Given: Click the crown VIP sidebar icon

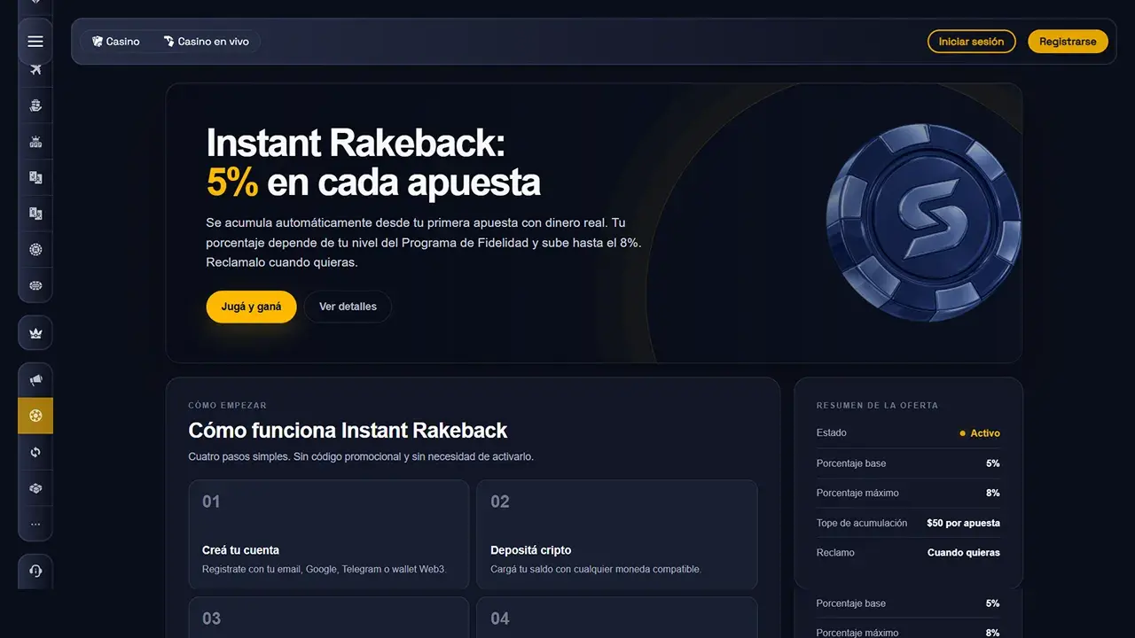Looking at the screenshot, I should (35, 333).
